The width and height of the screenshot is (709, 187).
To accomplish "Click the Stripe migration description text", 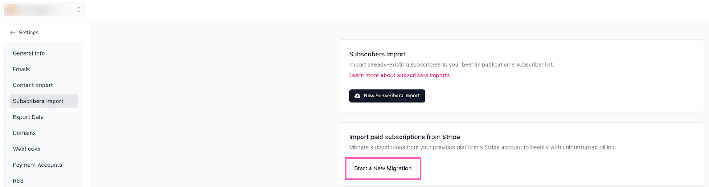I will point(482,147).
